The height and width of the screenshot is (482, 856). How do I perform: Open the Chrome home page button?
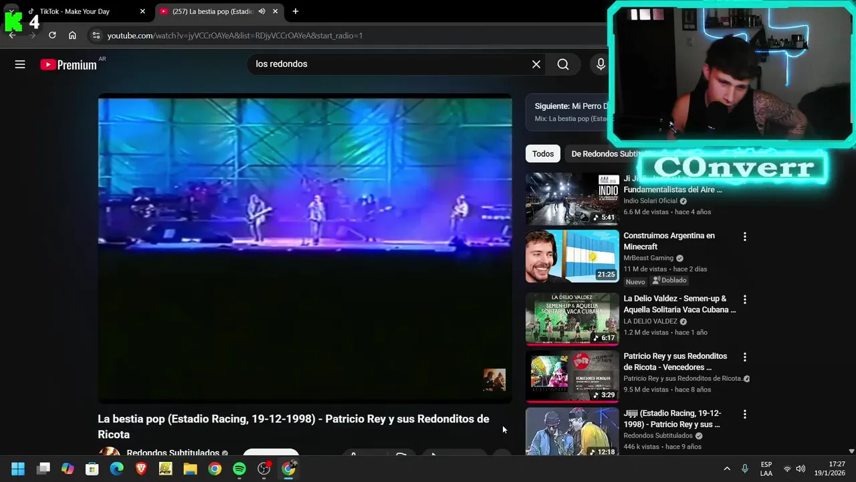(x=72, y=35)
